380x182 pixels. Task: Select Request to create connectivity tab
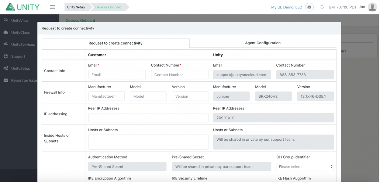point(115,43)
